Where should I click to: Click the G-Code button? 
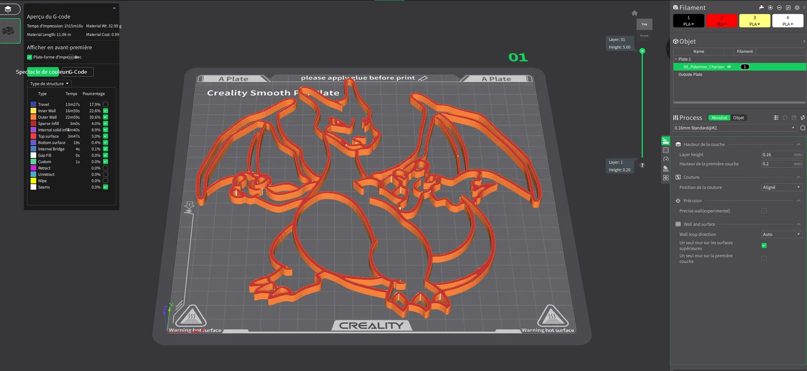click(77, 72)
